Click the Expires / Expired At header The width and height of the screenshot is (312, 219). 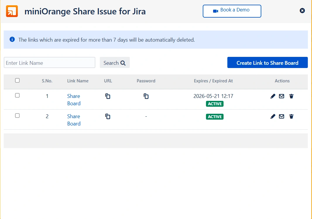point(213,81)
